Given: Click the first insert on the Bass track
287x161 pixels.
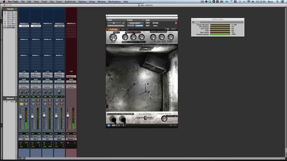Looking at the screenshot, I should click(59, 26).
